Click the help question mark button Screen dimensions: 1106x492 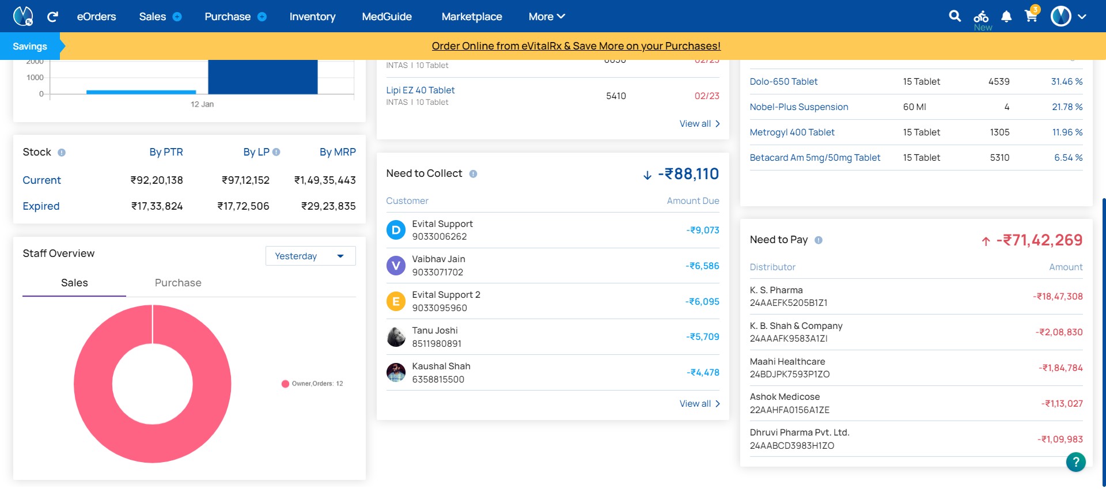[1075, 462]
